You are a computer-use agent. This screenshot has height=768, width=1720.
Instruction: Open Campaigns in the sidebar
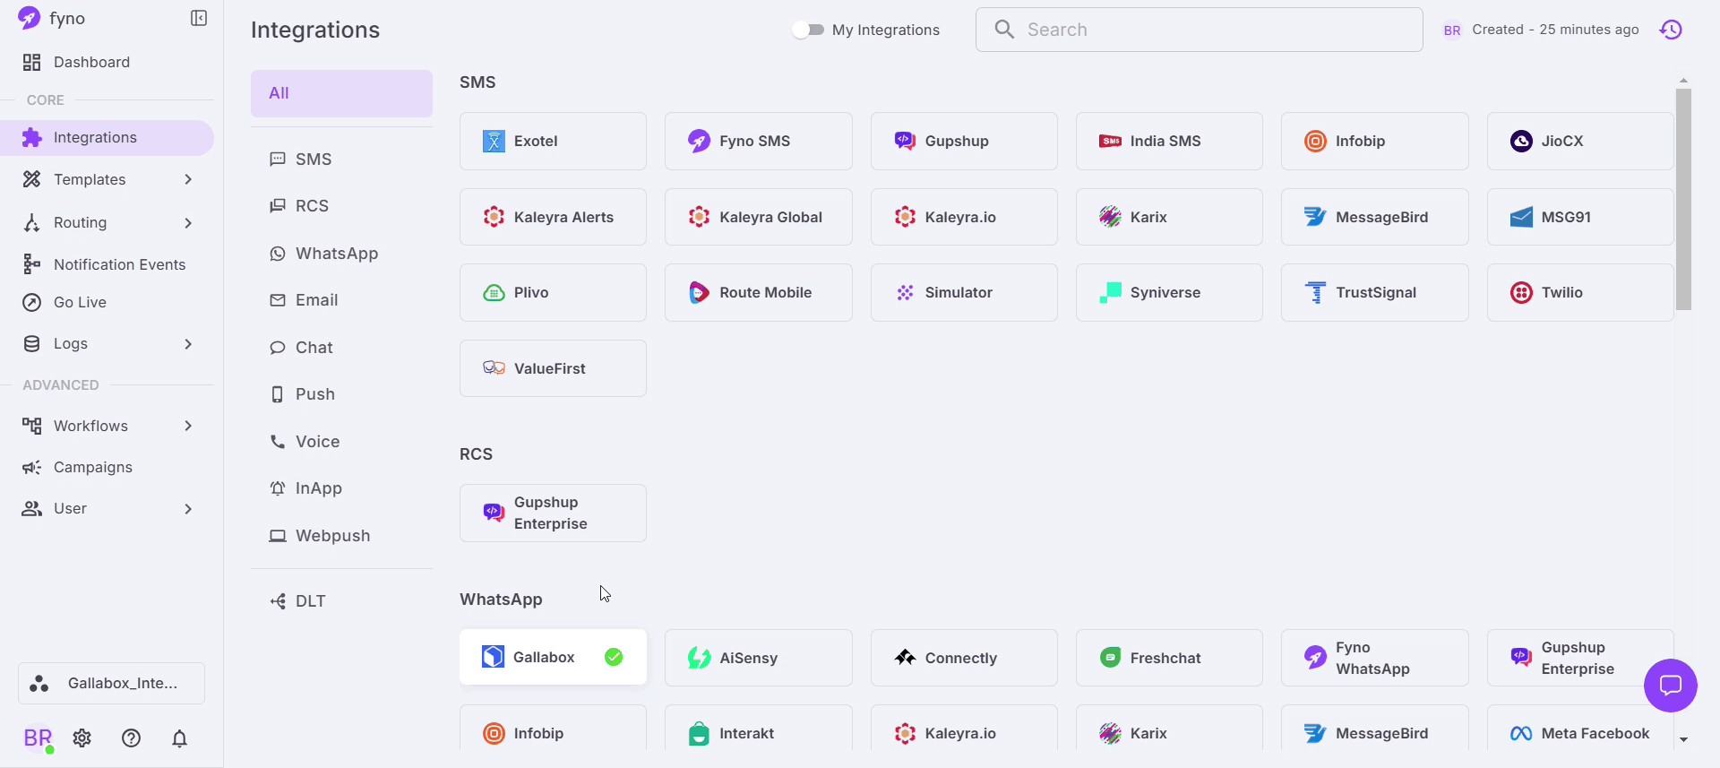pos(92,467)
